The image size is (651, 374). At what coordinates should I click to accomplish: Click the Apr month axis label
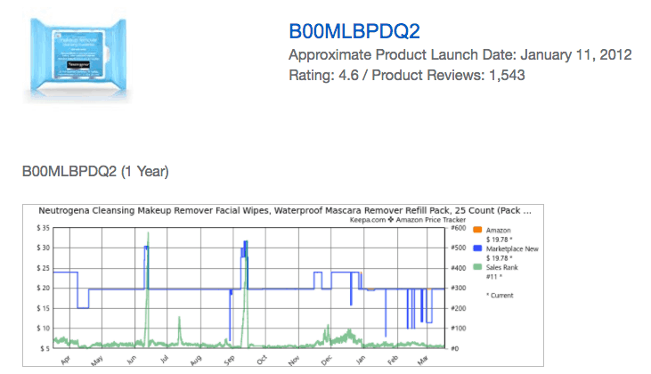(x=65, y=360)
